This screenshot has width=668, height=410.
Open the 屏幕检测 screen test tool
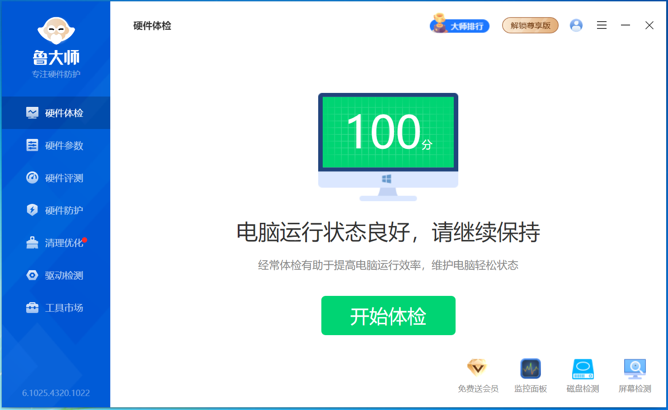635,369
